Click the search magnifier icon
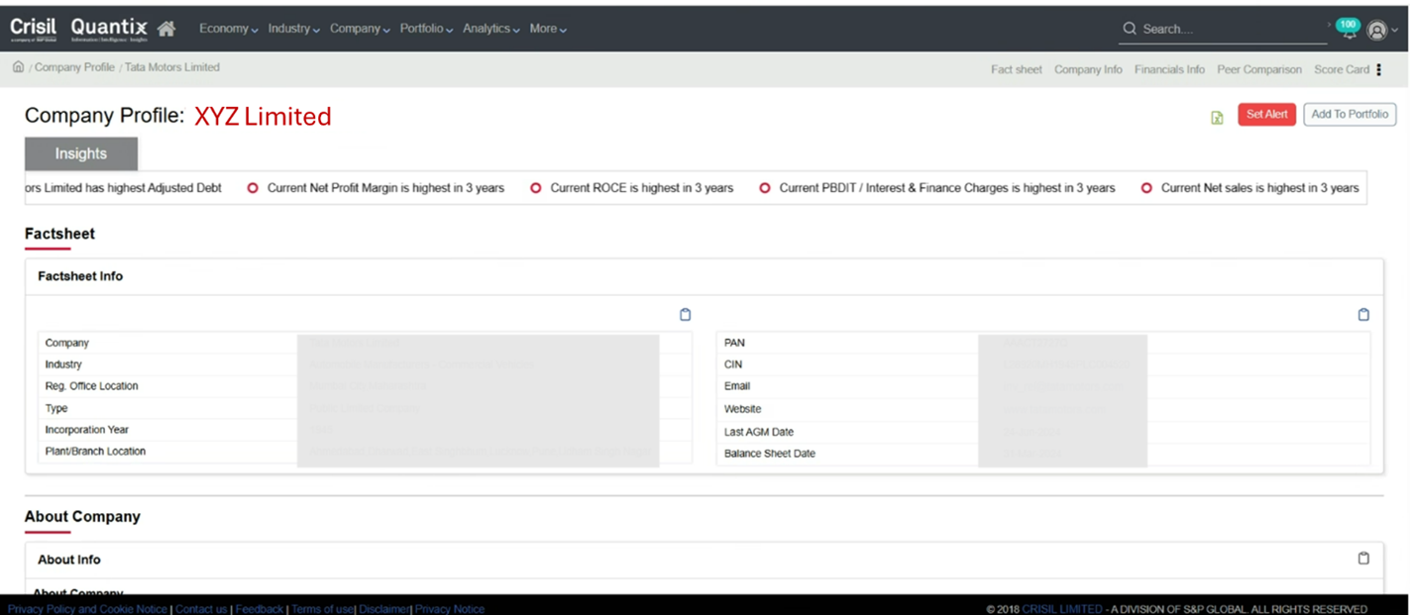Viewport: 1410px width, 615px height. [x=1130, y=29]
